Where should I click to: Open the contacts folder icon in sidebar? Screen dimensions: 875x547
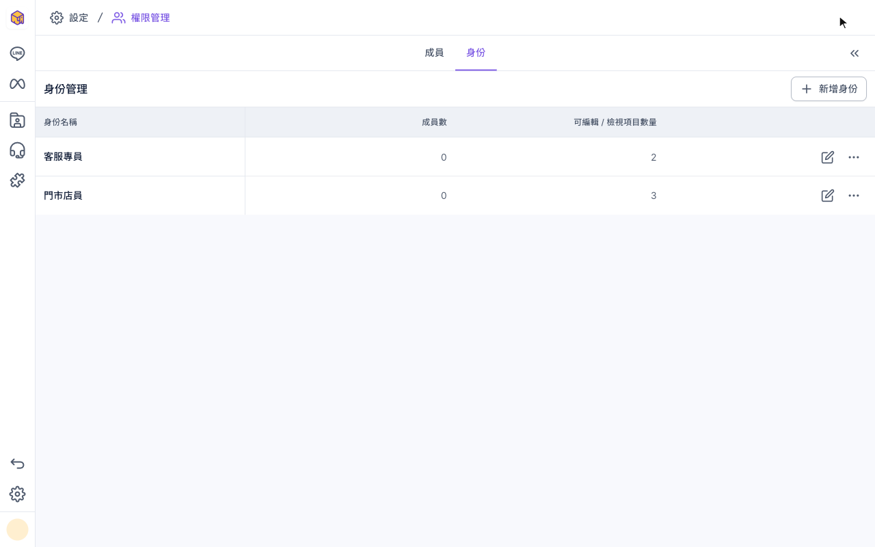coord(17,120)
